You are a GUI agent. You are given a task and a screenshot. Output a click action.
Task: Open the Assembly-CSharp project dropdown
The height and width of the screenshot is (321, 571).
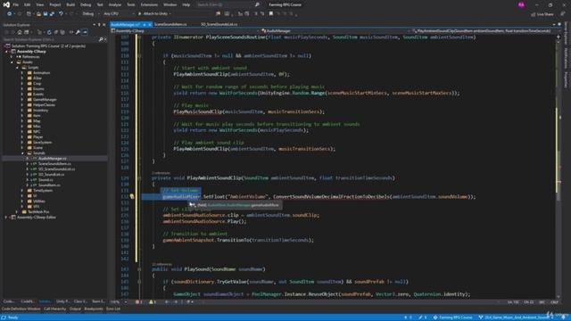[185, 31]
